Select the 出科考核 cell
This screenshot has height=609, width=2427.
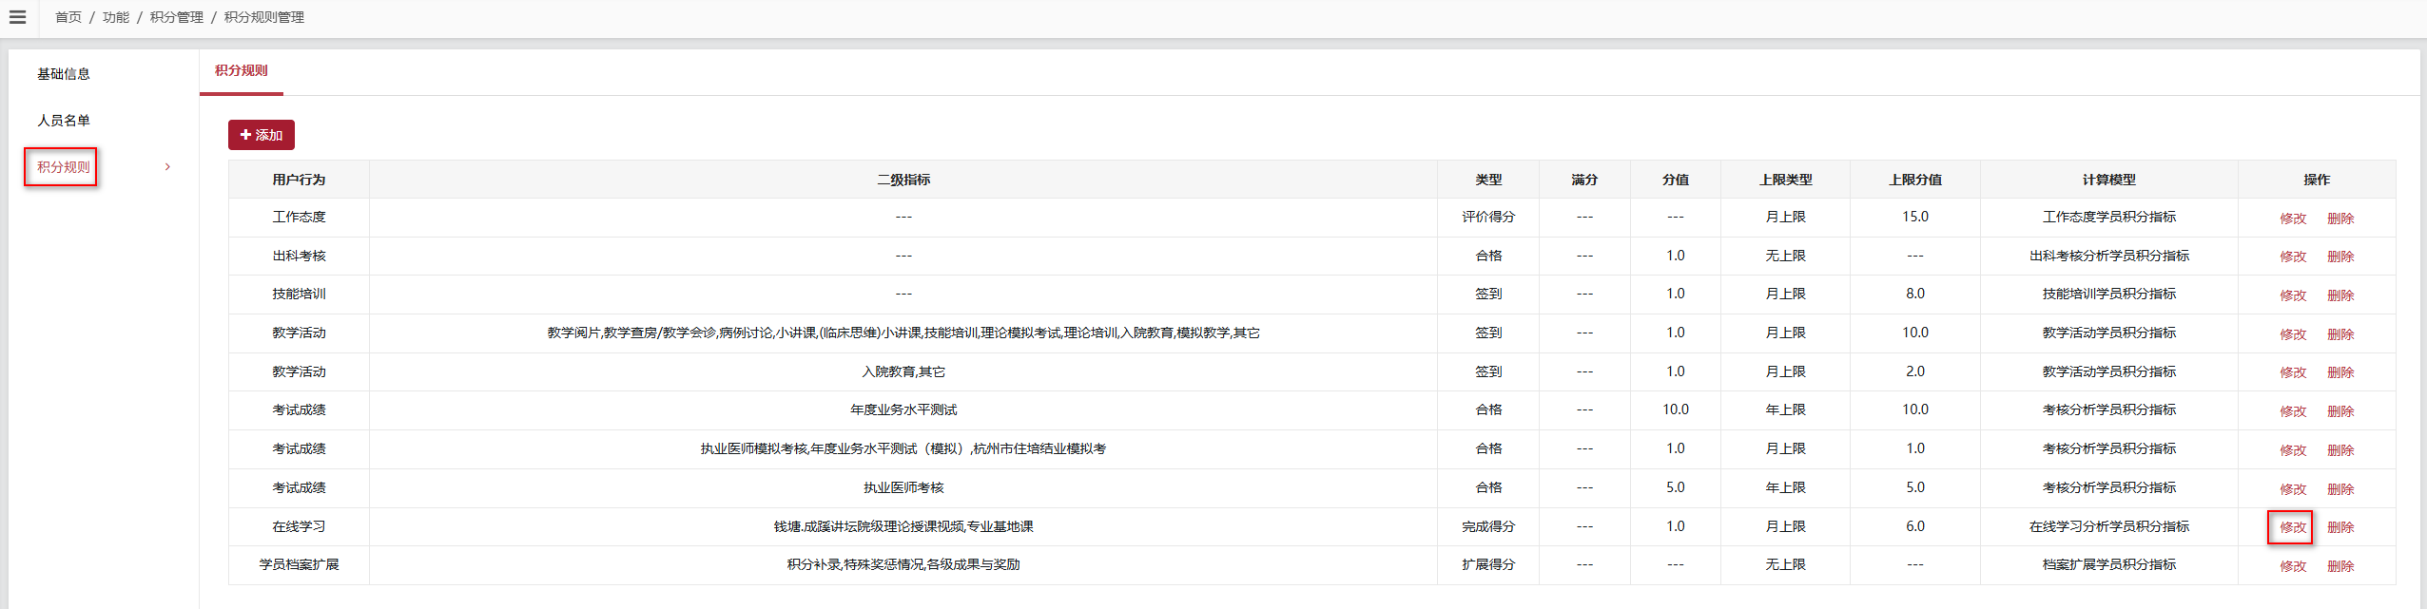[299, 256]
